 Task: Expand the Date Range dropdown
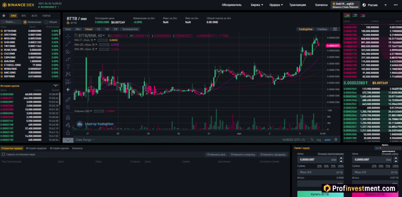pos(85,139)
